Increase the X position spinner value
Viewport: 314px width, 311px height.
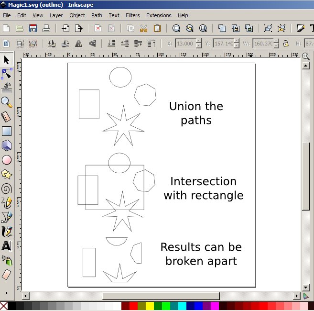click(x=199, y=42)
